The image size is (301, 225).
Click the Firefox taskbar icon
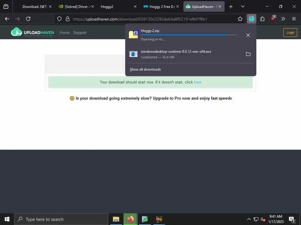(130, 219)
